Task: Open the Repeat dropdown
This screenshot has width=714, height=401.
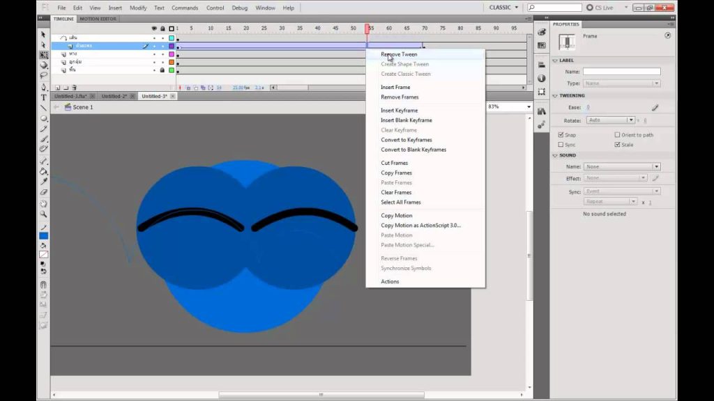Action: (610, 201)
